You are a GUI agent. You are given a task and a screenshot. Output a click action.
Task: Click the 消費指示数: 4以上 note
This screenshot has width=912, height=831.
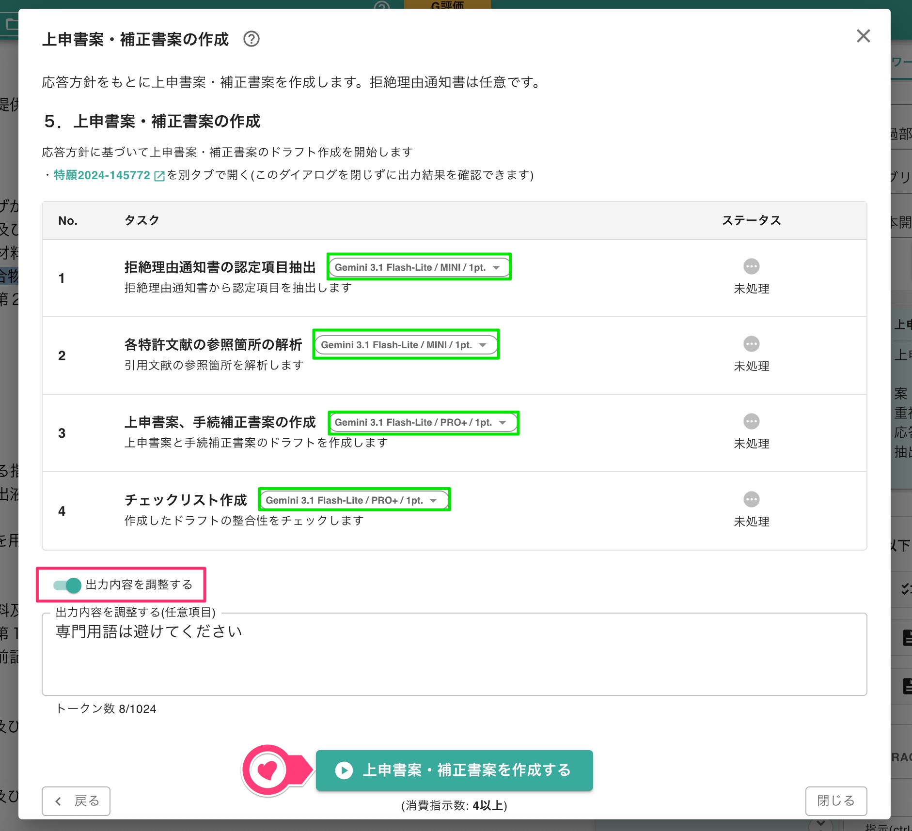tap(454, 805)
